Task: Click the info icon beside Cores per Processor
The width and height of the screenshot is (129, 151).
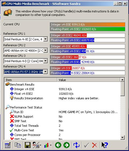Action: pyautogui.click(x=12, y=135)
